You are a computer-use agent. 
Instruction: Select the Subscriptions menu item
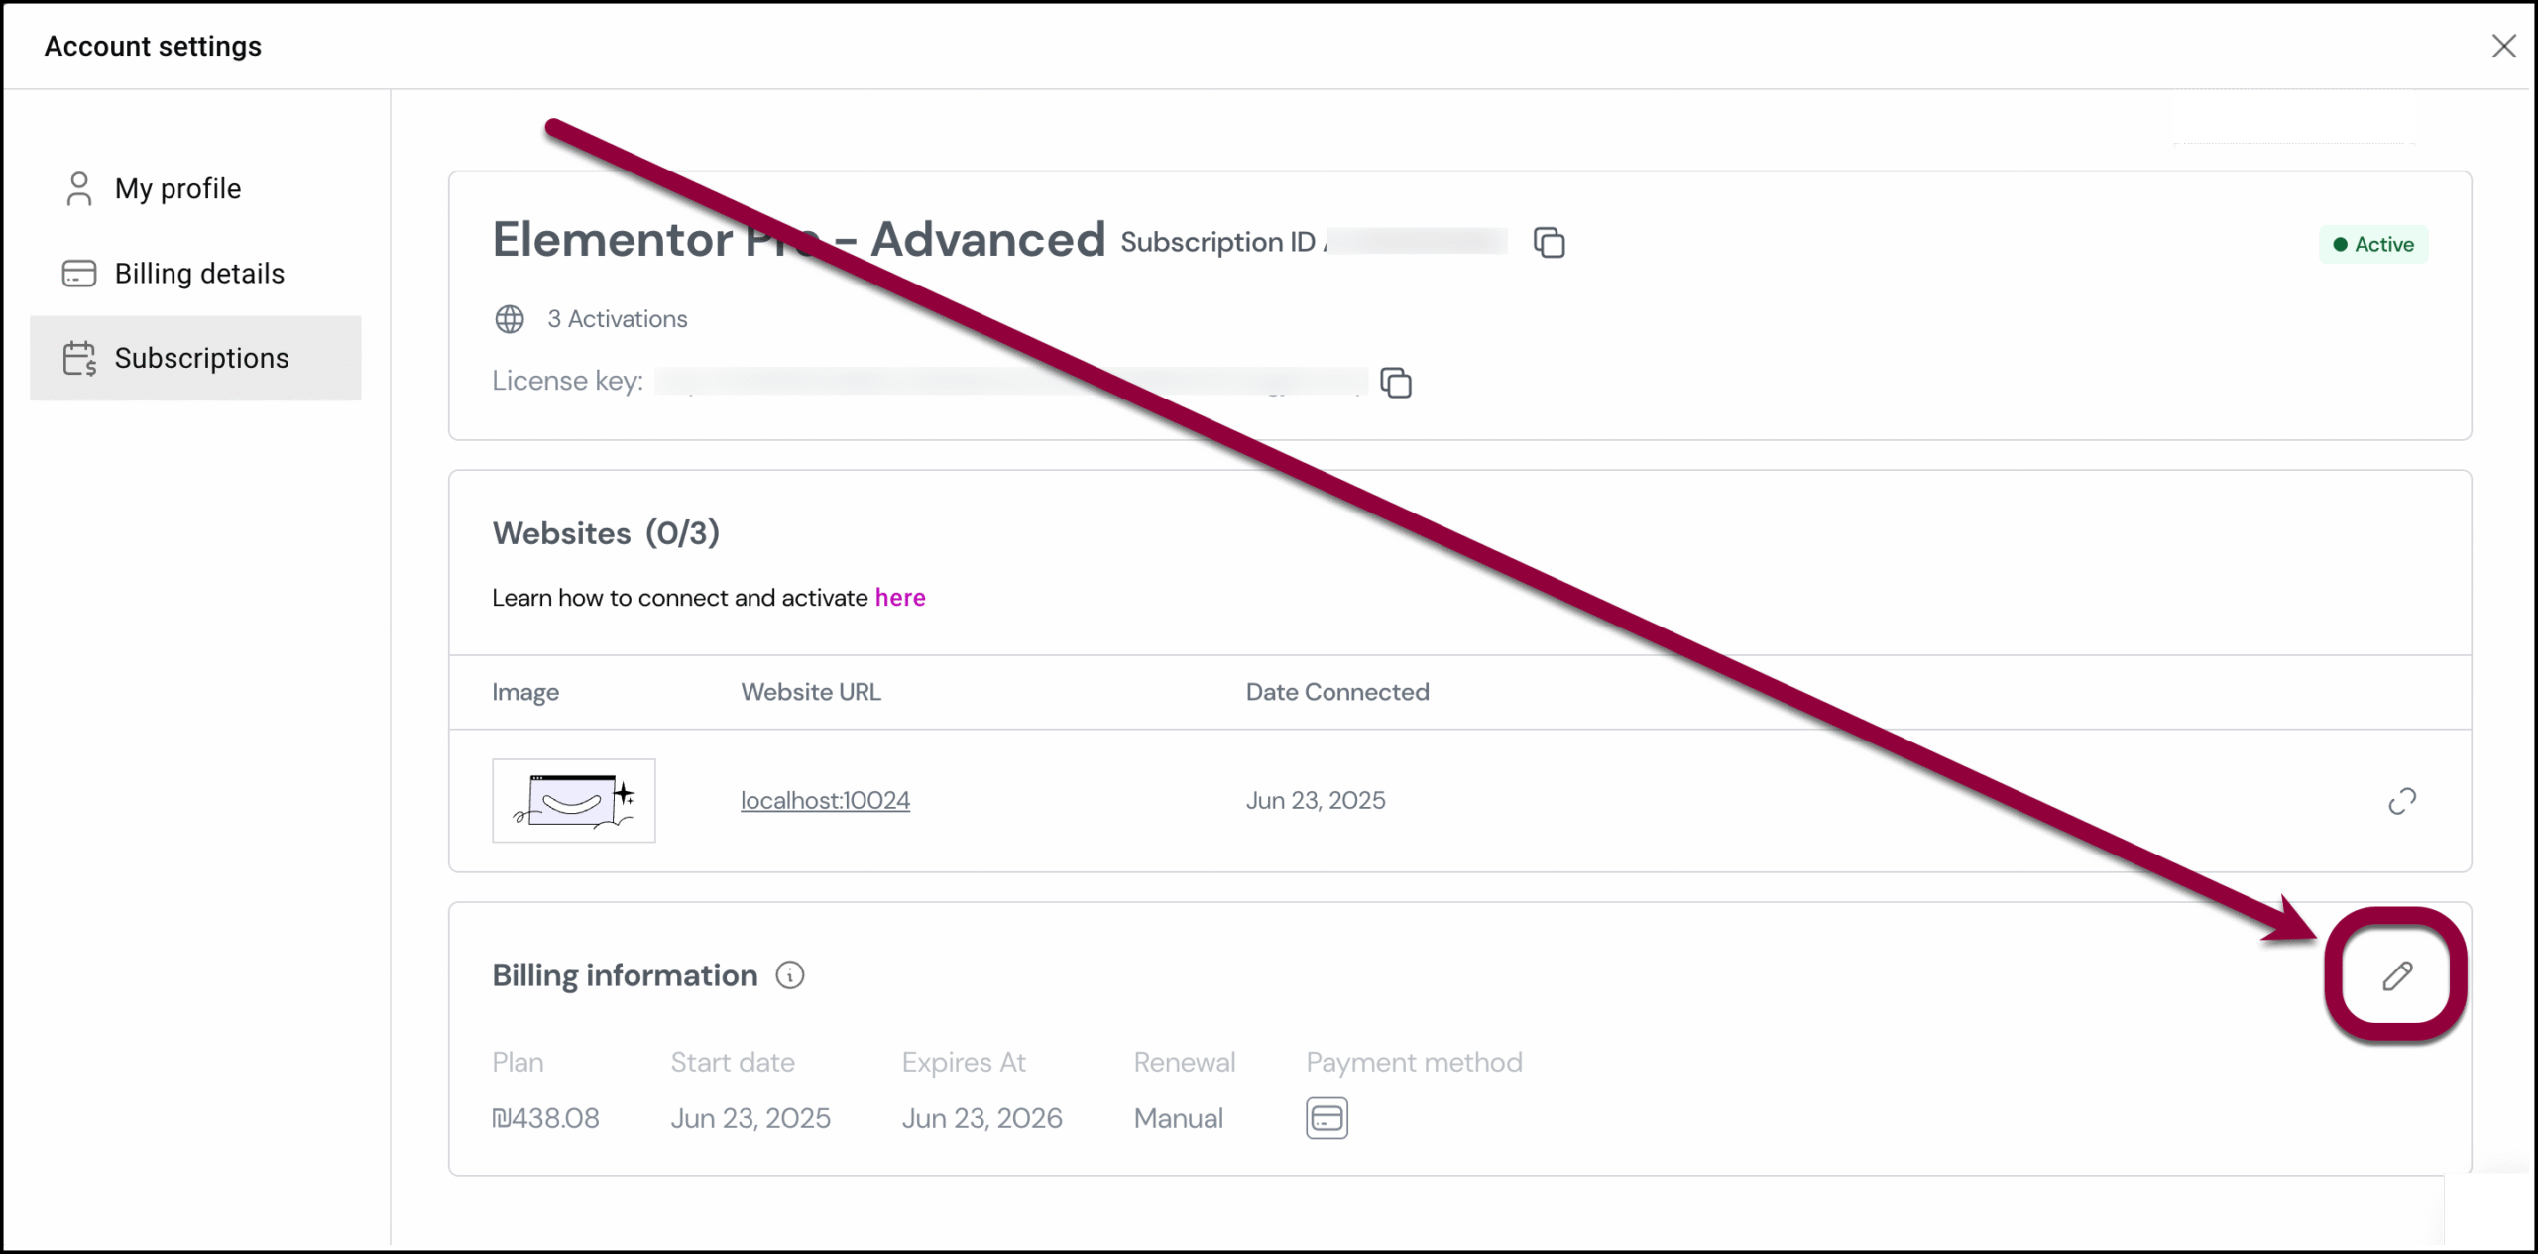click(x=201, y=358)
